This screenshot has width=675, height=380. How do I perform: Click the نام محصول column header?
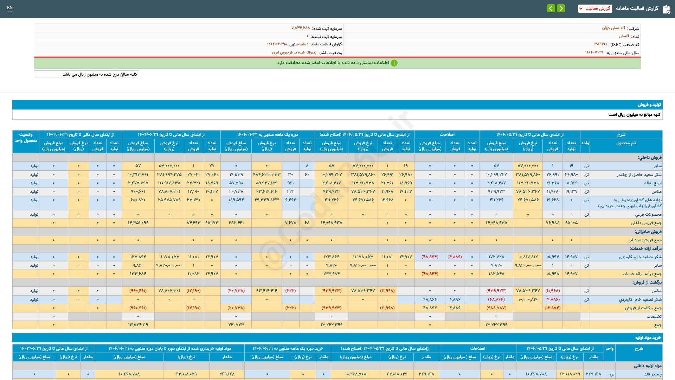click(x=626, y=143)
